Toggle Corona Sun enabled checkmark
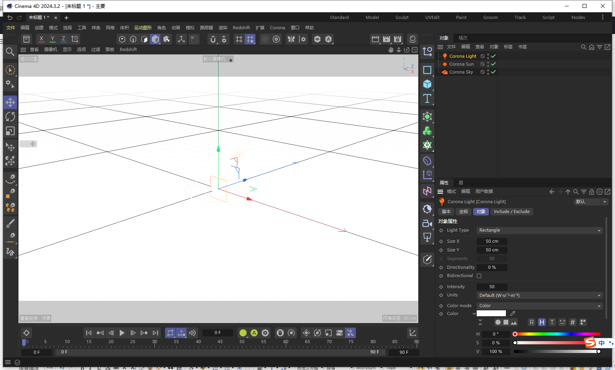 tap(493, 64)
